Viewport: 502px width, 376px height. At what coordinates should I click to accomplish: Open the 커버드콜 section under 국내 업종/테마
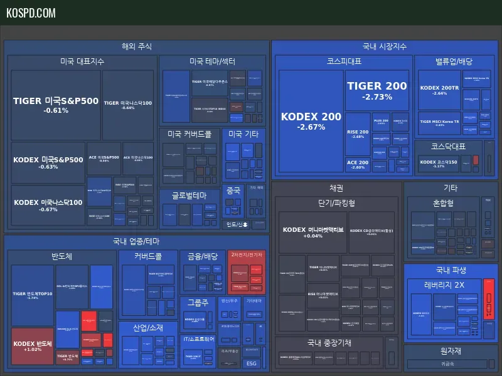coord(148,256)
